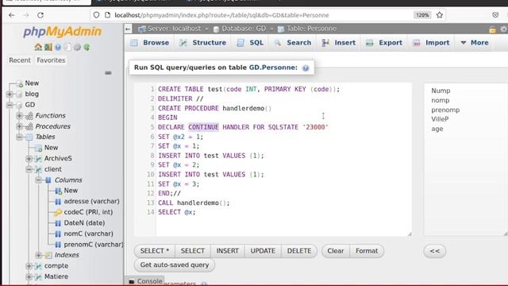Click the INSERT query template button

coord(228,251)
